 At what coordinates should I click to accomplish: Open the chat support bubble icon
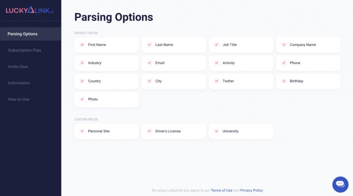(x=340, y=184)
